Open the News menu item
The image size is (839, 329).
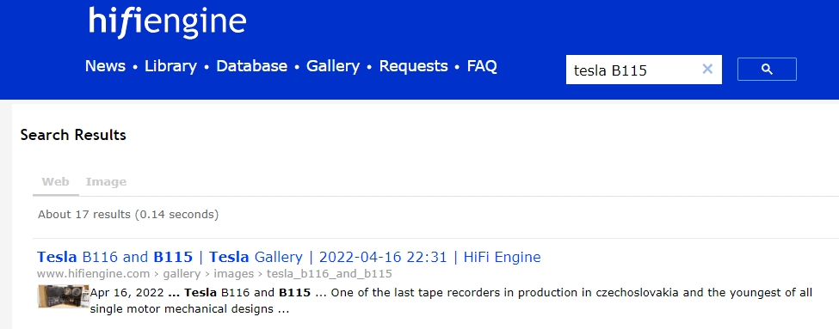coord(105,66)
